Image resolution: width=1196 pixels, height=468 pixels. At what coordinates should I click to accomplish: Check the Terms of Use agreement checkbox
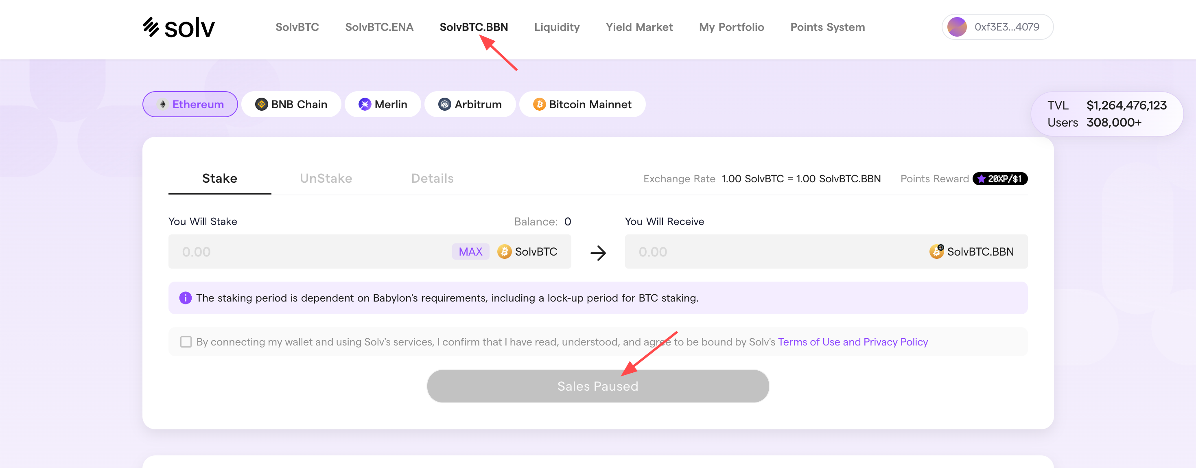186,342
